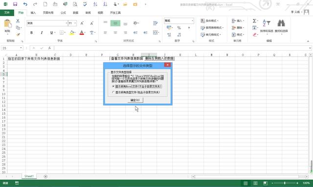Click the Percent style icon

pyautogui.click(x=179, y=28)
